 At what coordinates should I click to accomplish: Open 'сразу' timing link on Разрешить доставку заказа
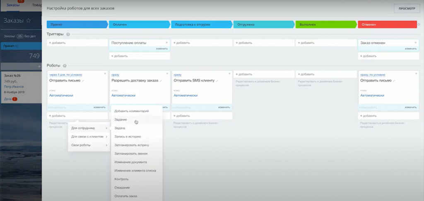pos(116,75)
